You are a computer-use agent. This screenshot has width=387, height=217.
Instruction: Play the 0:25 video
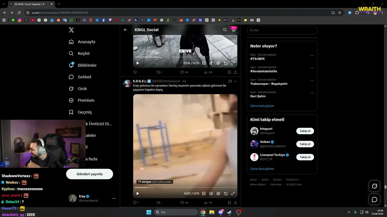[x=138, y=63]
